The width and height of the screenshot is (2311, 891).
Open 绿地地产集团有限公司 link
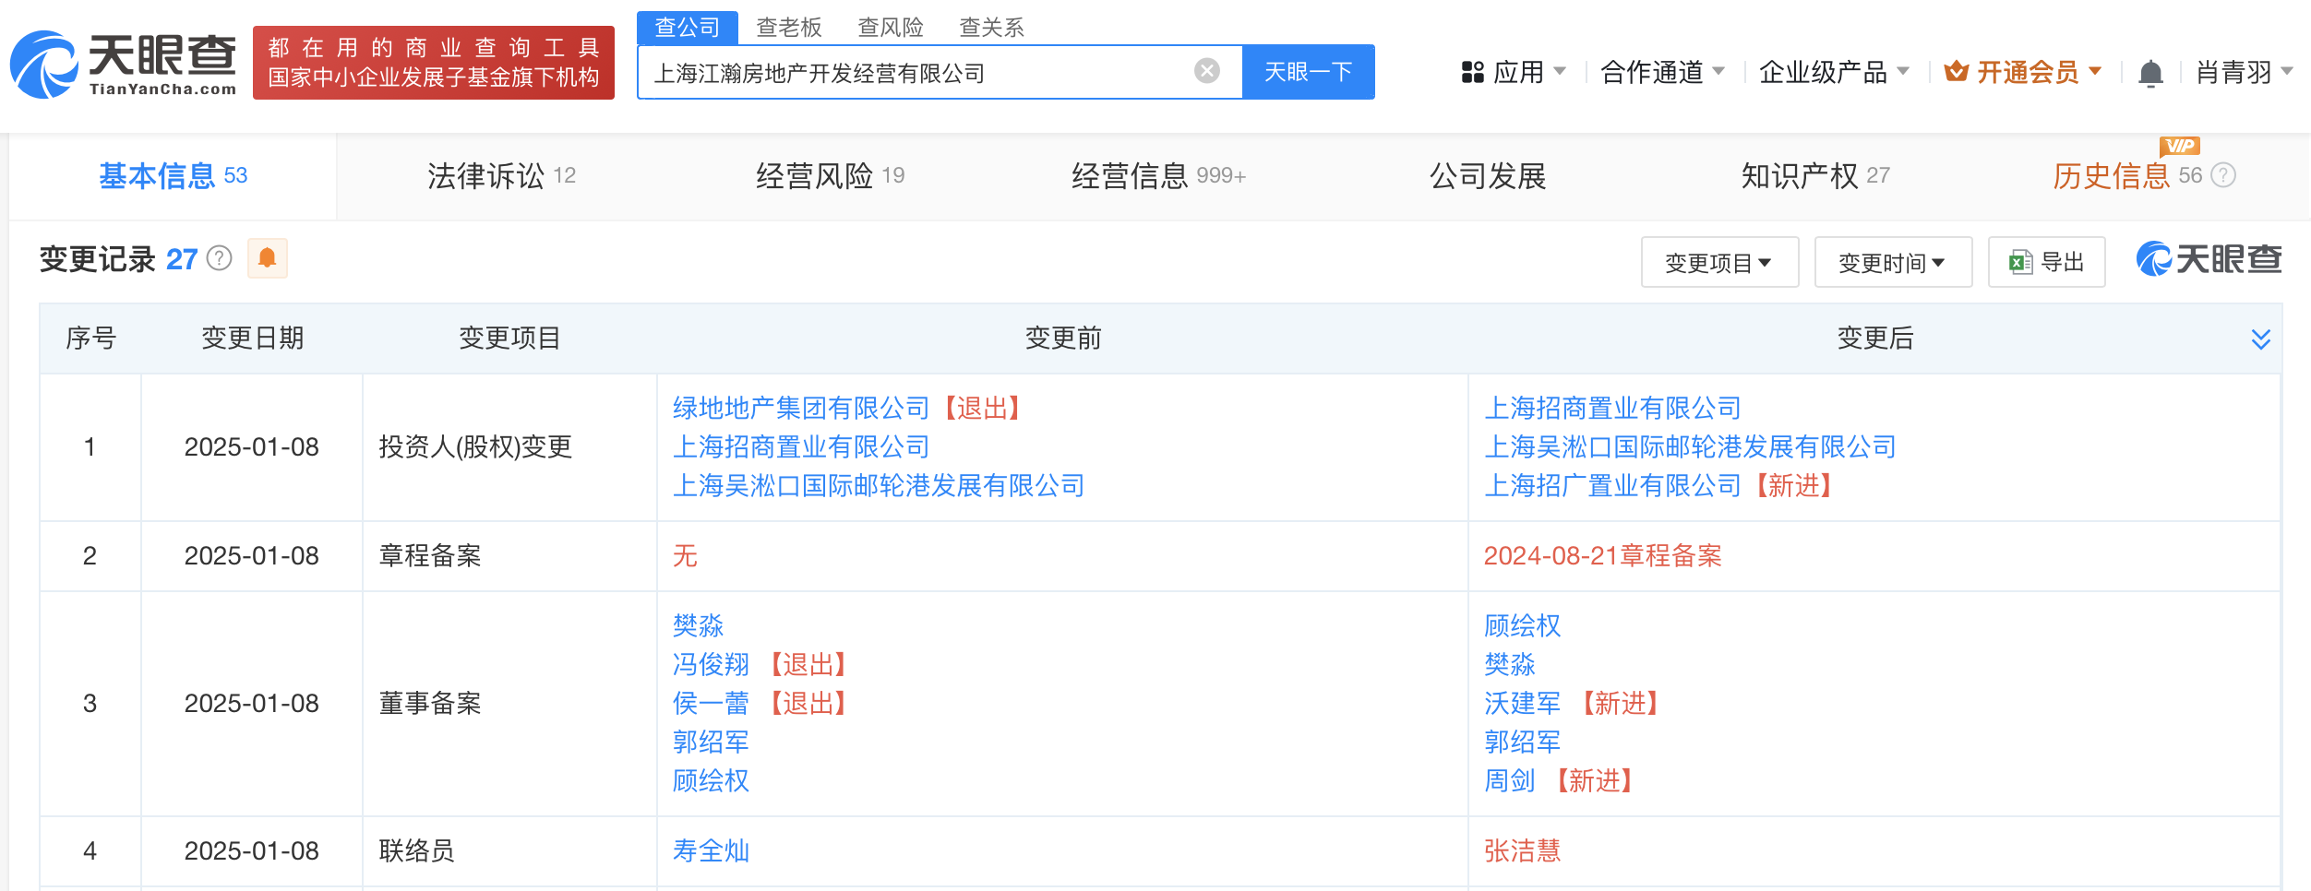point(801,408)
